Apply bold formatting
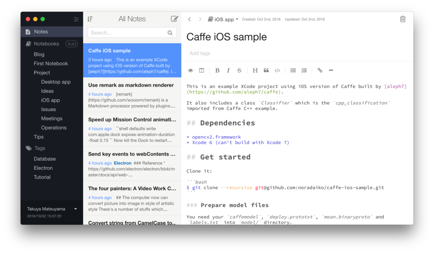Screen dimensions: 434x254 [217, 71]
